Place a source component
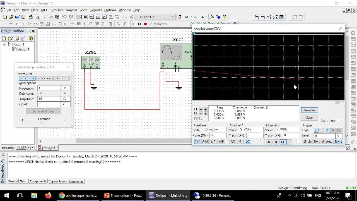 click(x=5, y=24)
